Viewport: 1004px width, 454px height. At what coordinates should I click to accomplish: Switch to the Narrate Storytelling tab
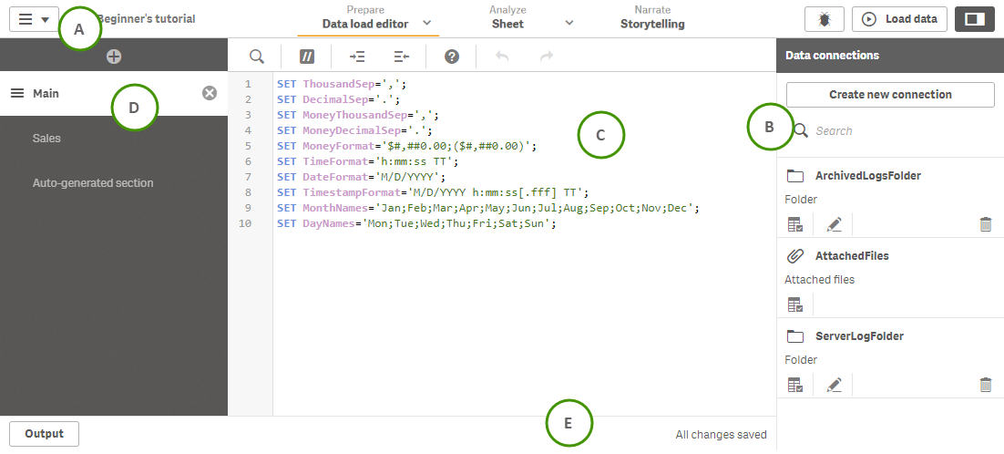[652, 18]
